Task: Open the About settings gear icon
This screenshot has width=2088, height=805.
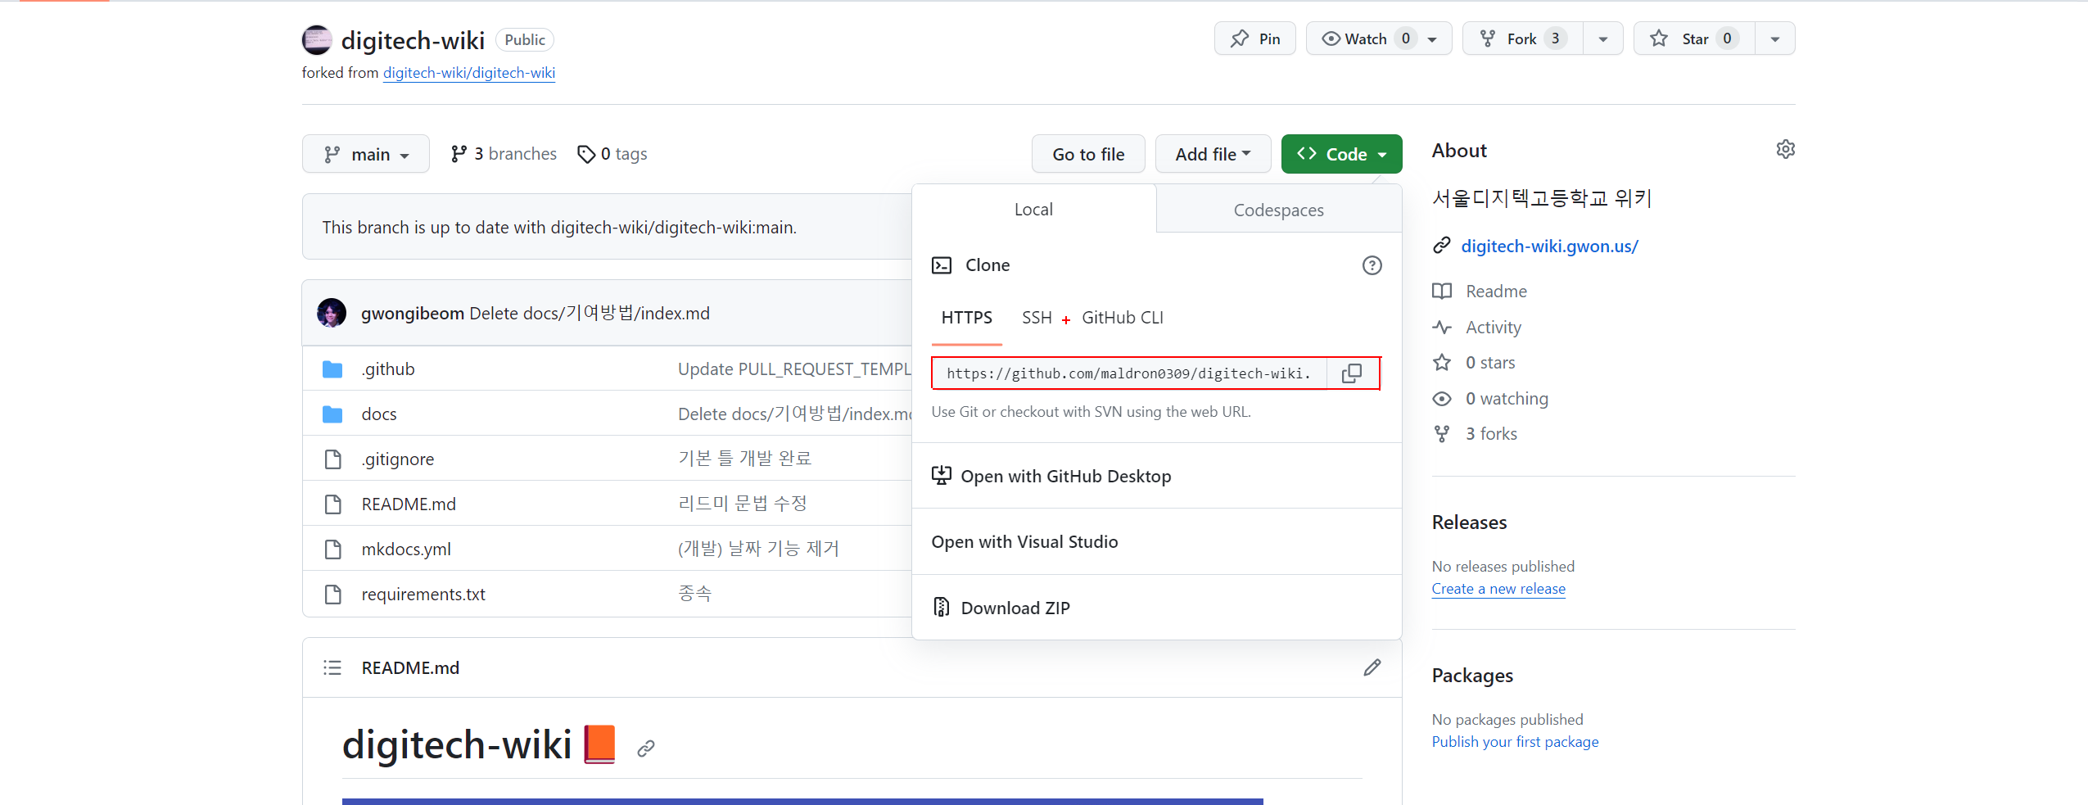Action: pos(1785,150)
